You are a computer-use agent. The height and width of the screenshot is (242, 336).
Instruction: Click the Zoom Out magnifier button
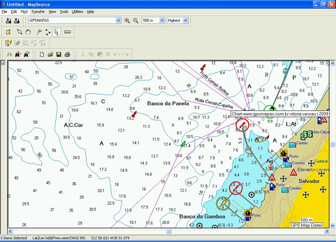click(135, 20)
